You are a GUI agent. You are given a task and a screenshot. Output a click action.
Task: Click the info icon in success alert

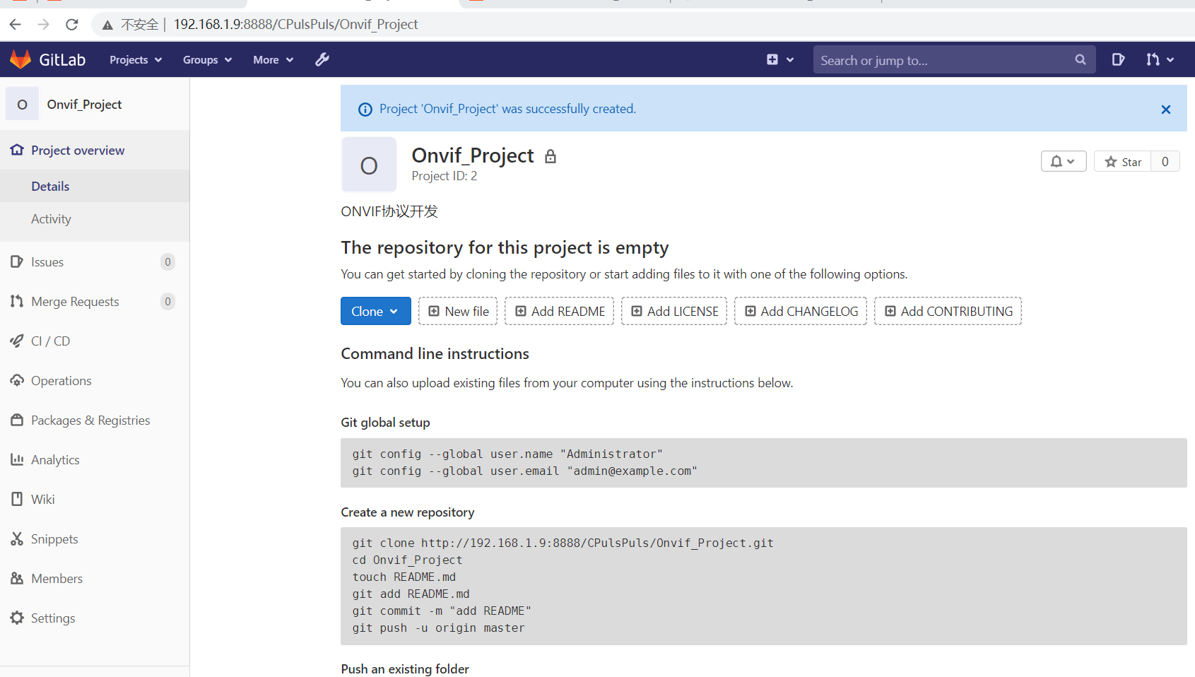click(x=365, y=110)
